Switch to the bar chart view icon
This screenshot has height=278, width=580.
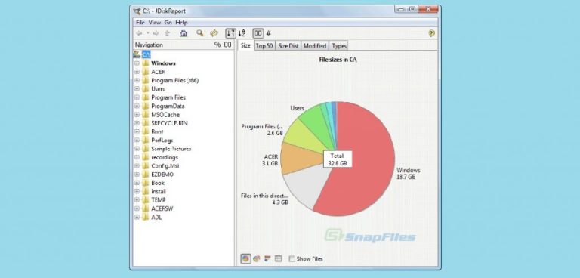click(267, 259)
